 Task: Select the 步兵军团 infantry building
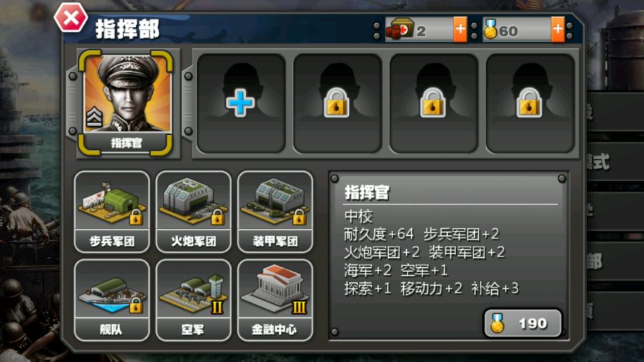pos(112,212)
